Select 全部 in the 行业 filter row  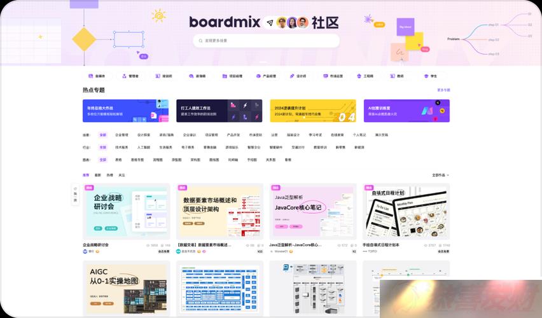tap(102, 148)
